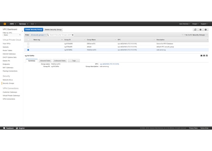Click Create Security Group button
This screenshot has height=151, width=212.
coord(34,30)
